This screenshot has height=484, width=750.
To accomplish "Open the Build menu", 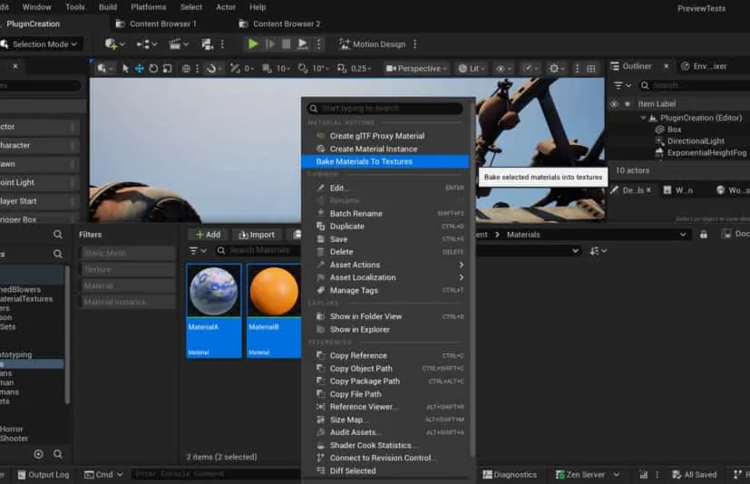I will click(108, 7).
